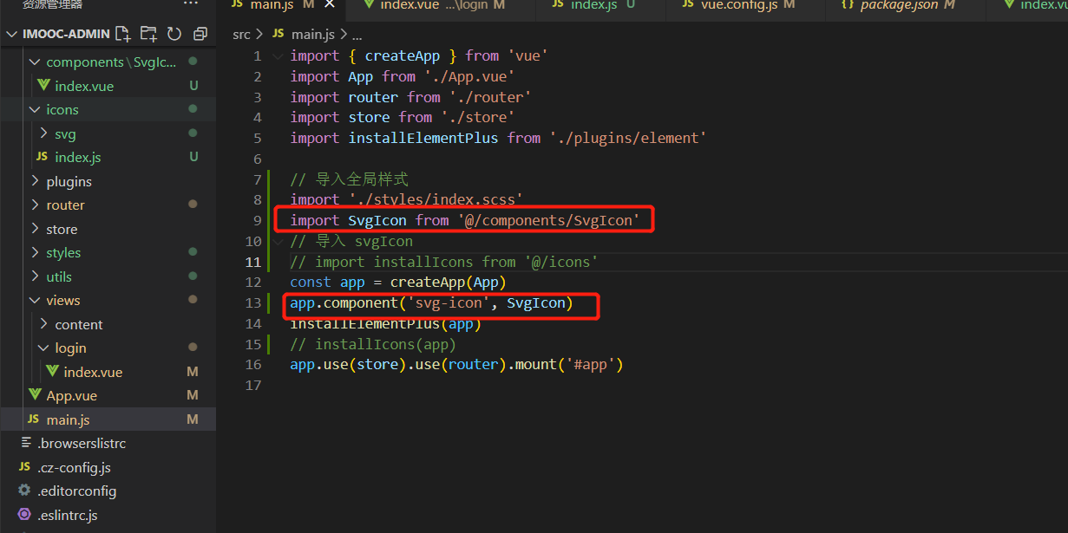Click the Vue icon next to App.vue

click(35, 395)
